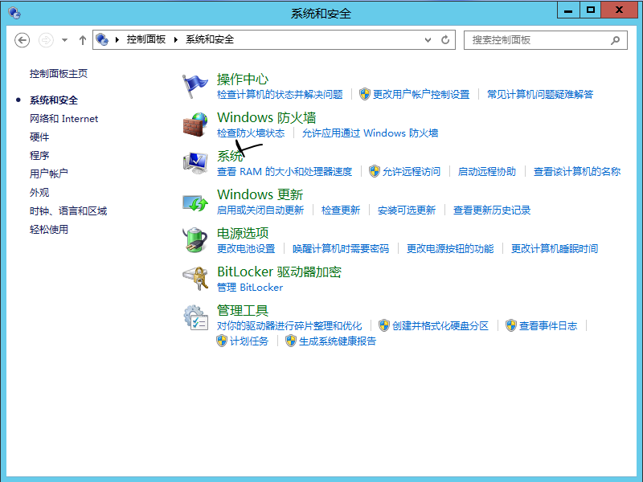Click 控制面板 in the address breadcrumb
The height and width of the screenshot is (482, 643).
[146, 39]
